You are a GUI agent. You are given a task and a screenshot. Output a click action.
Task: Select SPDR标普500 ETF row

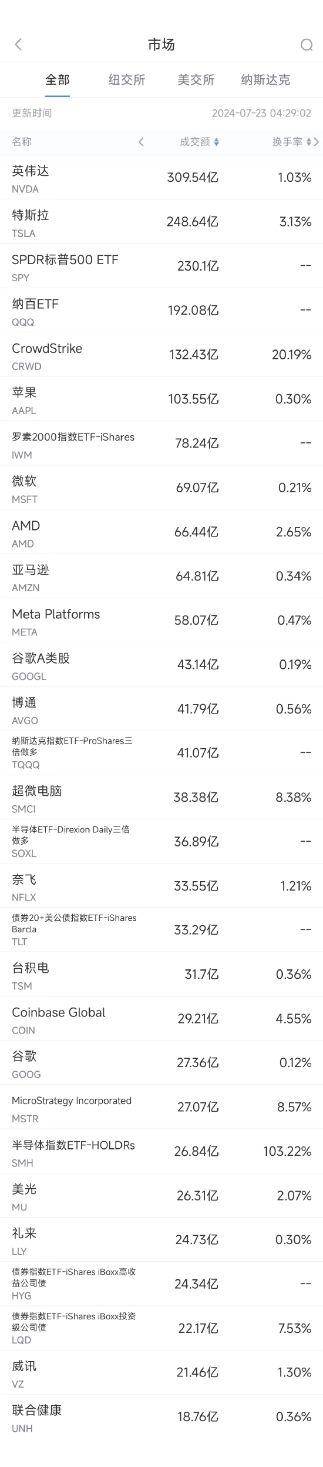point(161,266)
